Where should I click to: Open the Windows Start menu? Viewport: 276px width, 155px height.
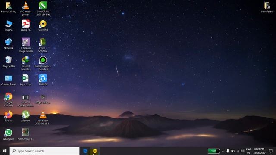pyautogui.click(x=5, y=151)
